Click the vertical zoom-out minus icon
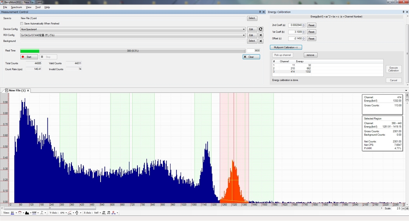 (x=407, y=99)
